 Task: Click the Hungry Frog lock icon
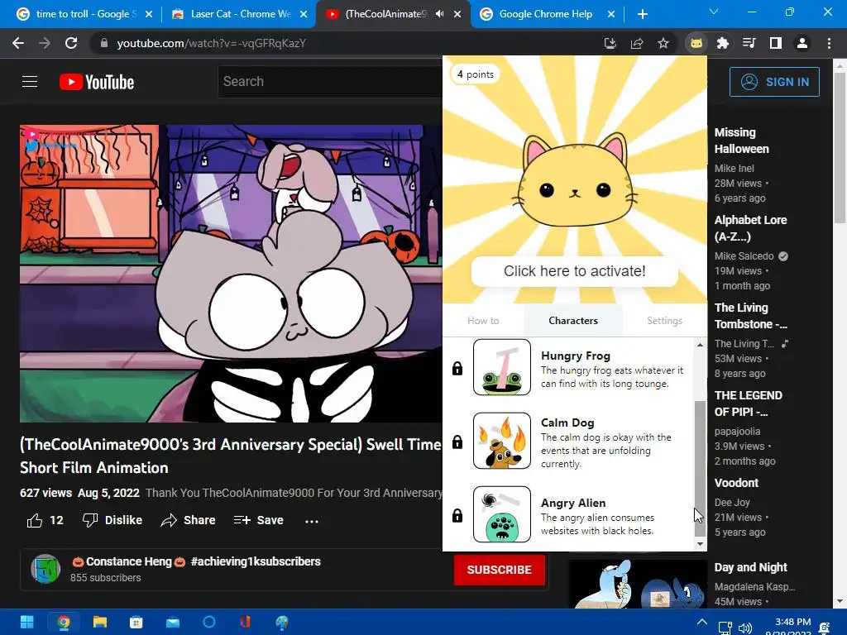point(457,368)
